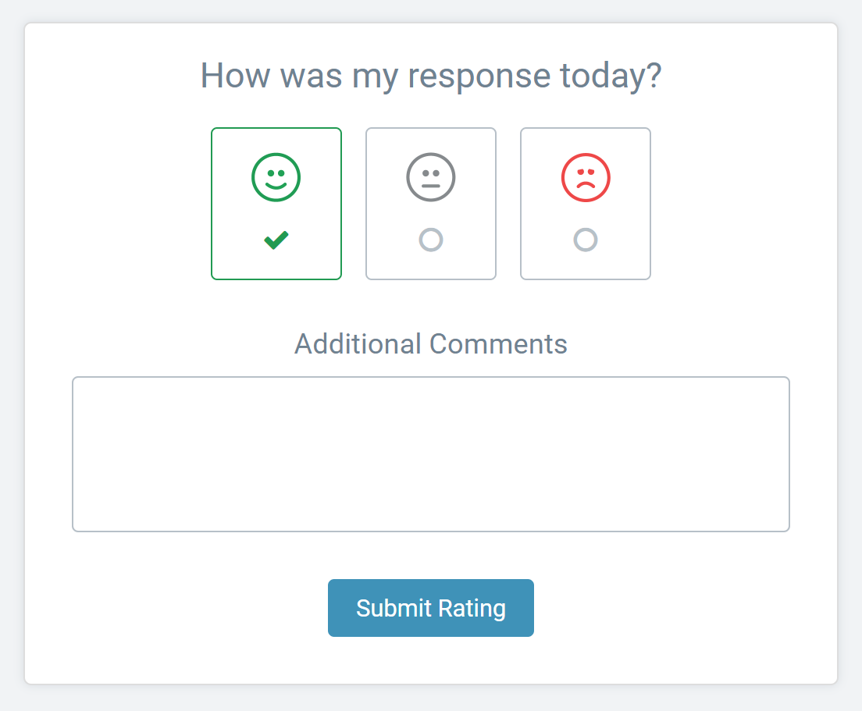This screenshot has width=862, height=711.
Task: Send feedback with the blue submit button
Action: tap(430, 608)
